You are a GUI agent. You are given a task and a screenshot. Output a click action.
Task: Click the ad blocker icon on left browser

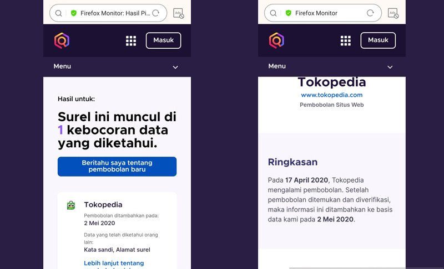click(179, 13)
